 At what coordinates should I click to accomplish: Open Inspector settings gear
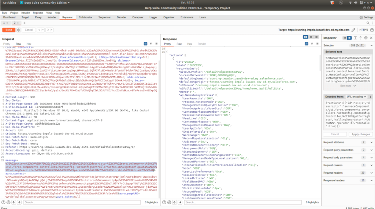coord(366,38)
